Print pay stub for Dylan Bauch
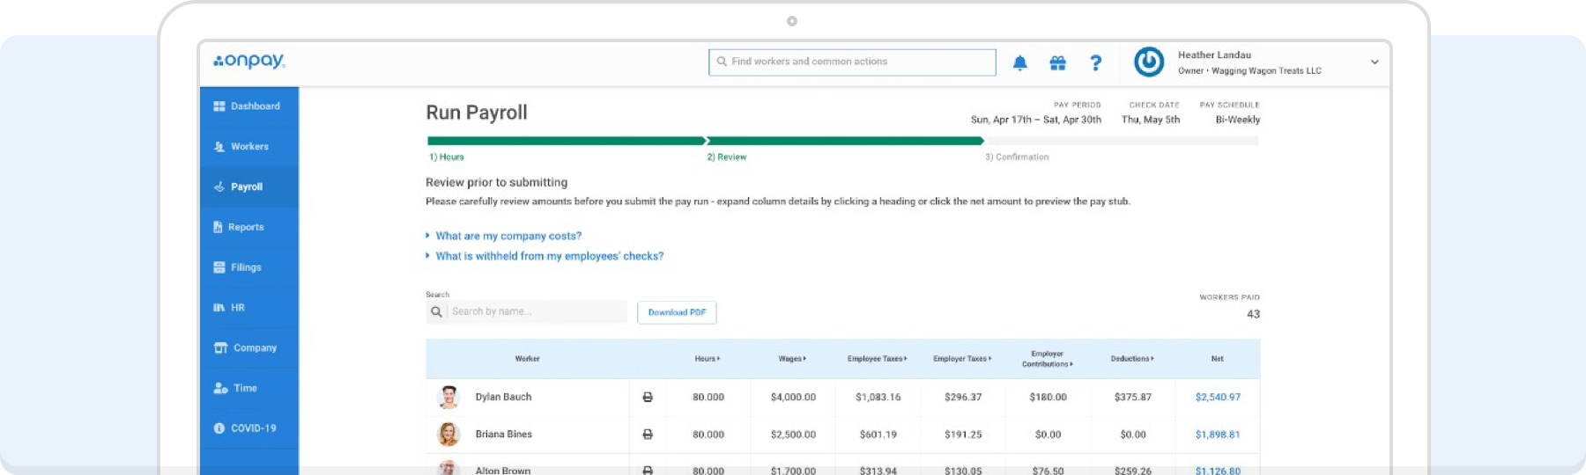The height and width of the screenshot is (475, 1586). coord(648,398)
